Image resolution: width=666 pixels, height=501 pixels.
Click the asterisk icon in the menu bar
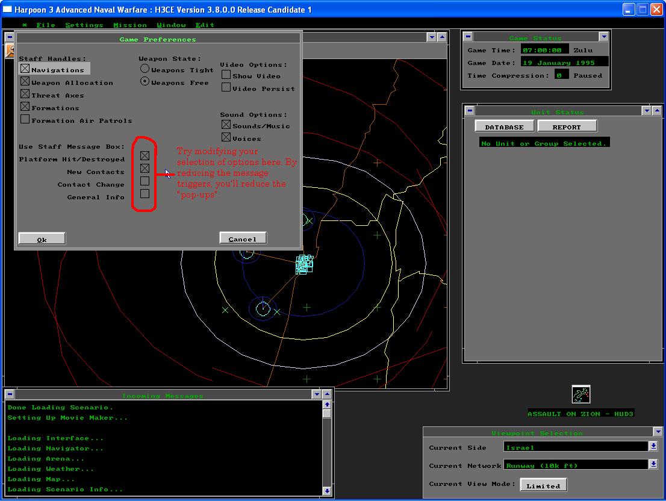coord(25,25)
